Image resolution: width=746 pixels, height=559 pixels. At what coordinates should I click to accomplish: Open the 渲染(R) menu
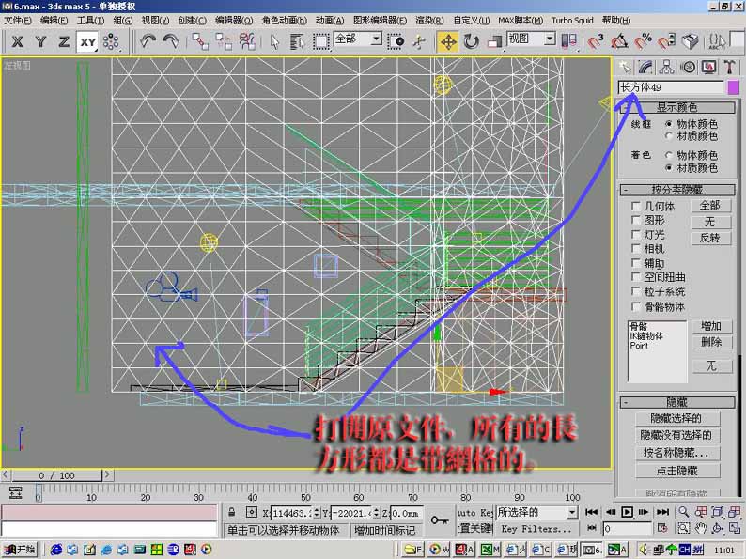click(428, 20)
